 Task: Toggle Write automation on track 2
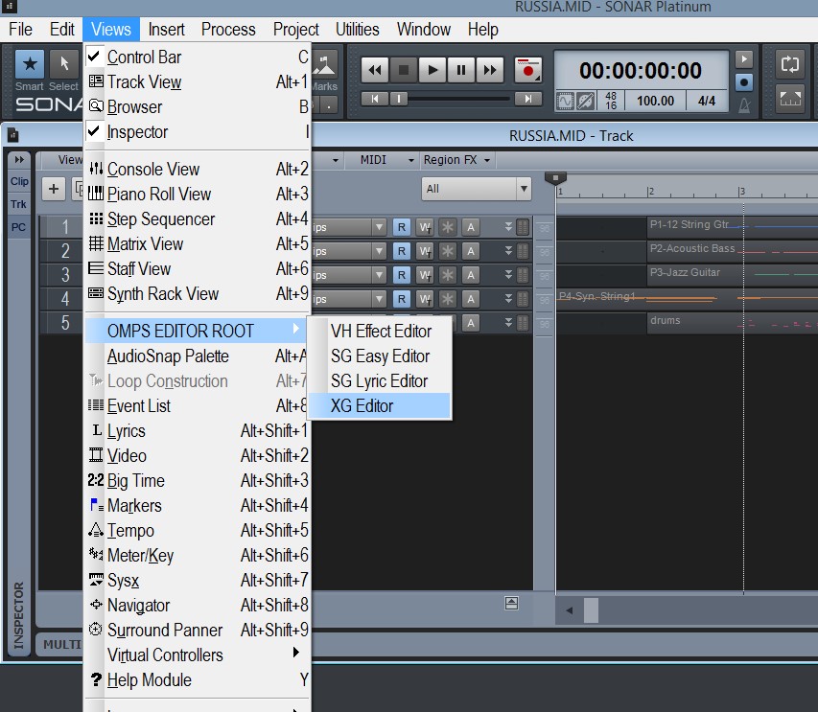pos(425,251)
